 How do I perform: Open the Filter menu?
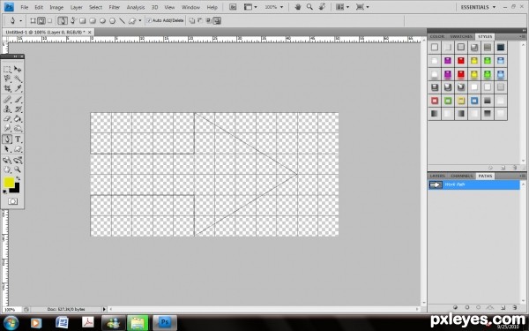(x=115, y=7)
